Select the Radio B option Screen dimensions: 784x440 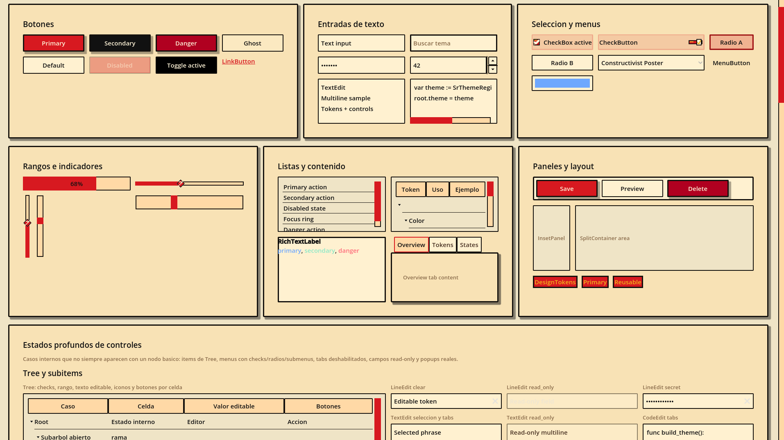click(562, 63)
